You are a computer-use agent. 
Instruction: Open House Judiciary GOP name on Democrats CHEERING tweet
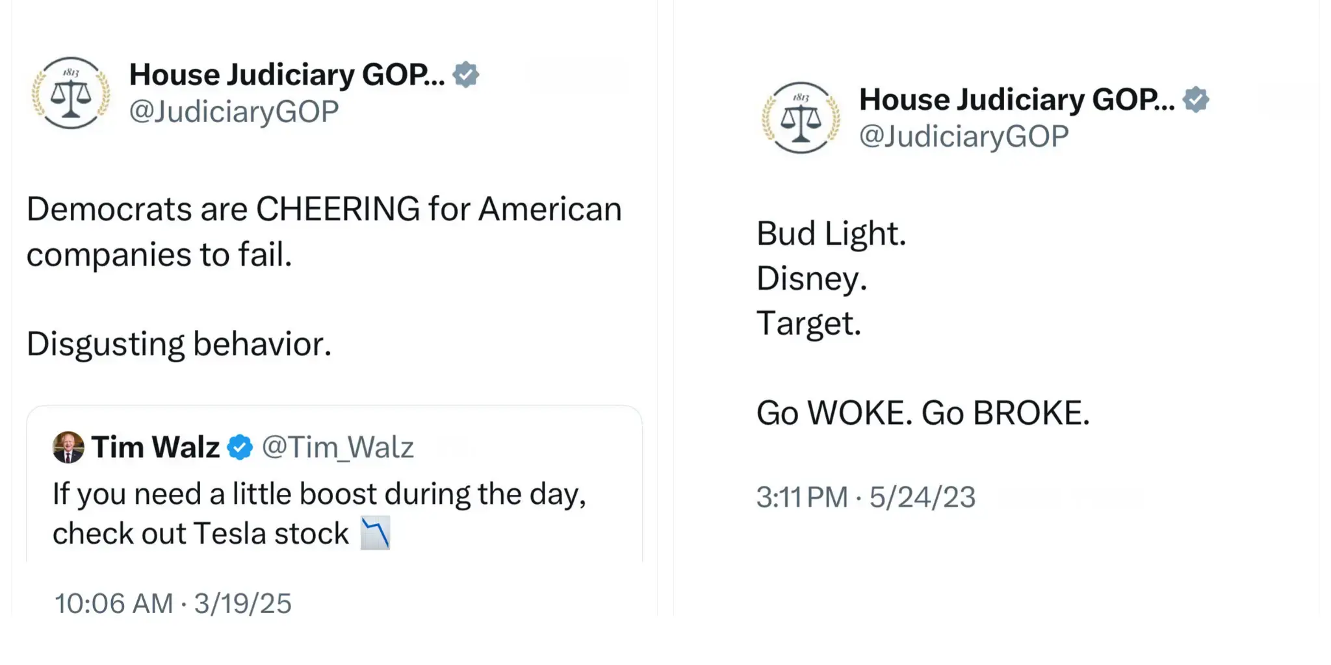coord(287,75)
